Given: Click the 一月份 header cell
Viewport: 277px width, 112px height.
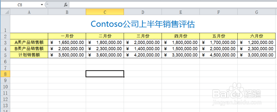Looking at the screenshot, I should tap(67, 36).
